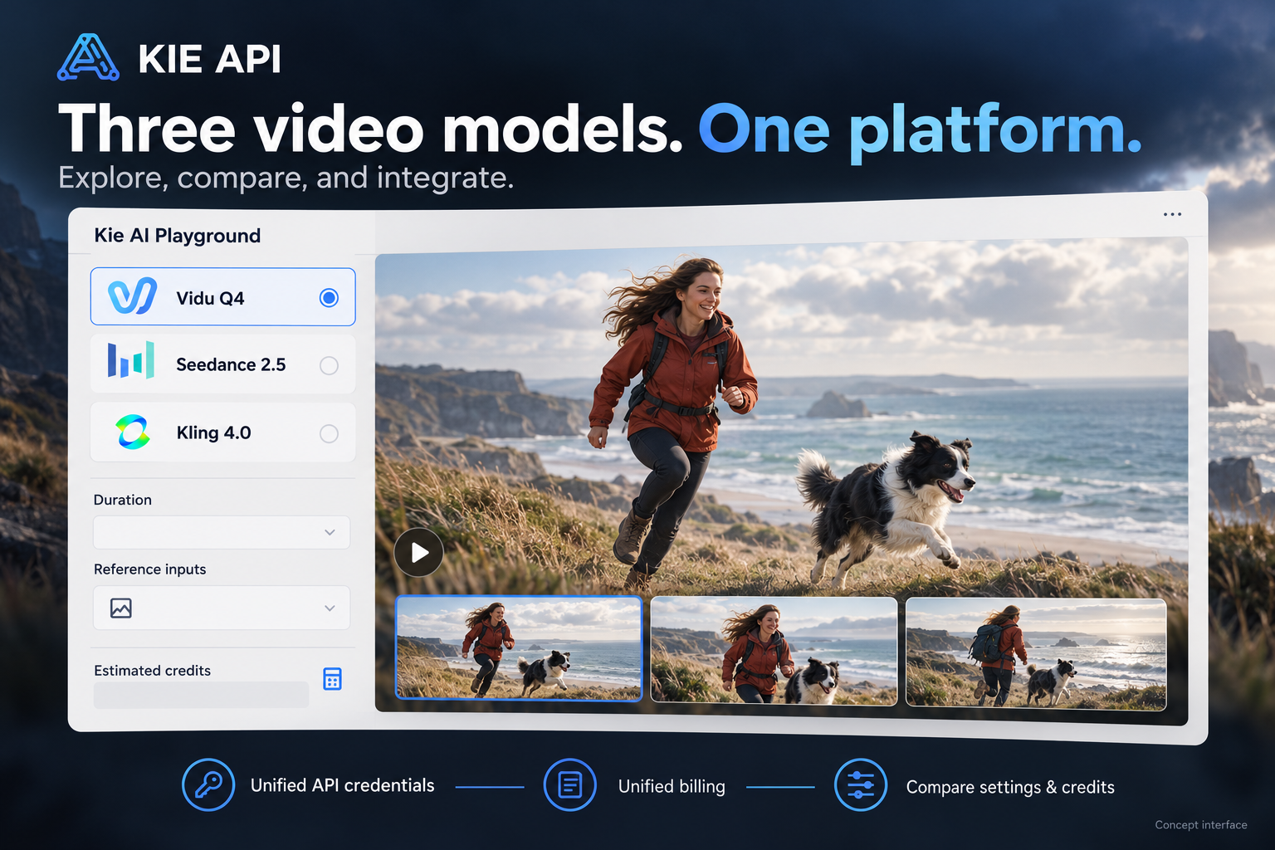This screenshot has height=850, width=1275.
Task: Click the "Explore, compare, and integrate." subtitle
Action: click(x=286, y=178)
